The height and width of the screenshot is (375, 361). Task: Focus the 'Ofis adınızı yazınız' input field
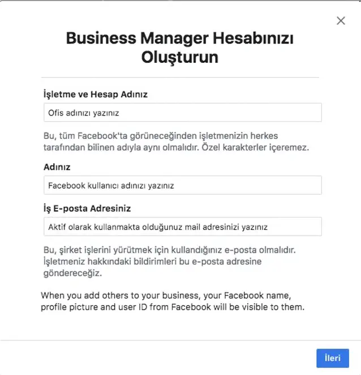click(x=183, y=112)
